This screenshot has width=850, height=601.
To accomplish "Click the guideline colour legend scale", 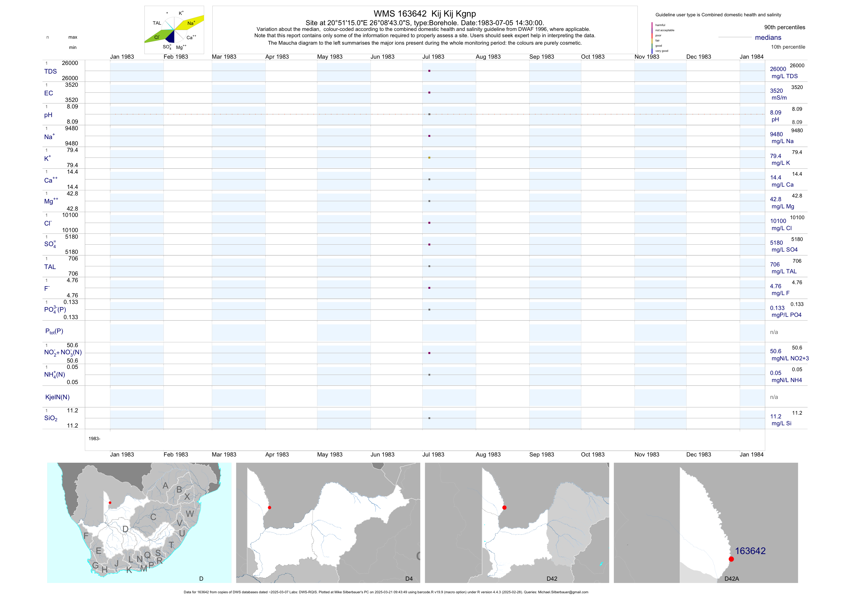I will pos(652,38).
